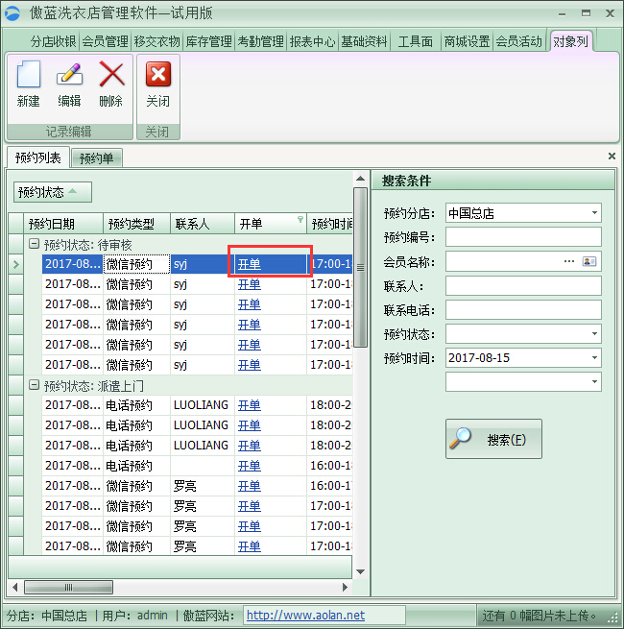Close the panel with the small X

click(612, 156)
